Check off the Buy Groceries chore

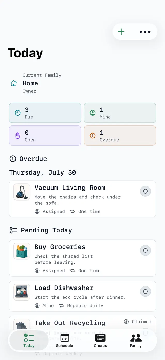click(145, 250)
